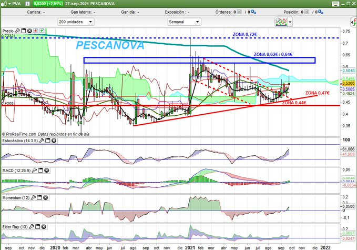Remove the Estocástico indicator panel
This screenshot has width=357, height=250.
(54, 141)
